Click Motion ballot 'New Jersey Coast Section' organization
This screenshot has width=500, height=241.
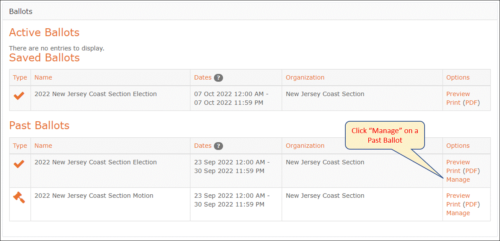325,195
